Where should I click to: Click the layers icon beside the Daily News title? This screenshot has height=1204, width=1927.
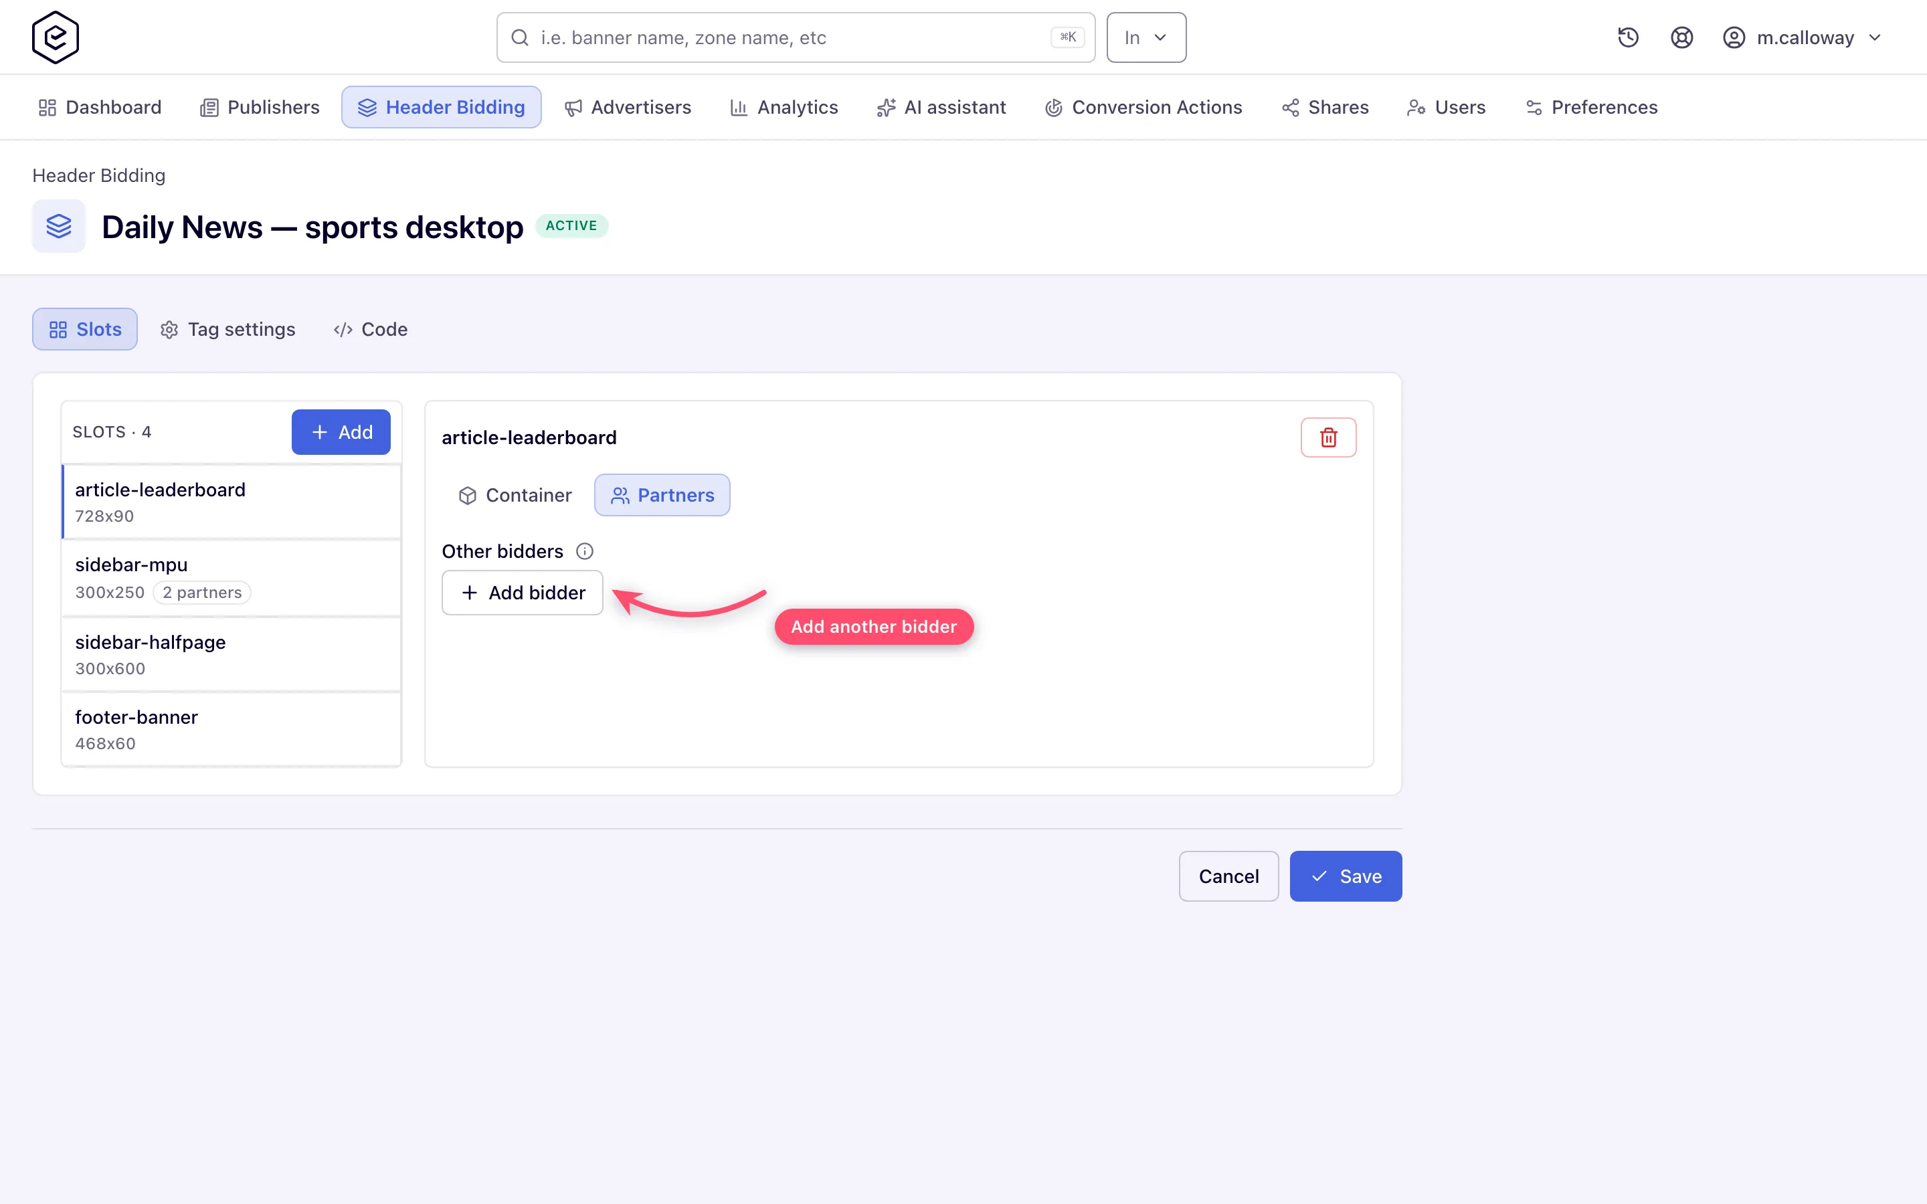pos(59,226)
